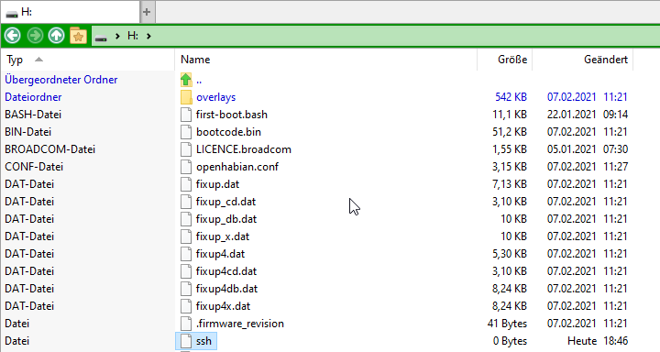Select the fixup4.dat file icon
Screen dimensions: 660x352
point(186,254)
